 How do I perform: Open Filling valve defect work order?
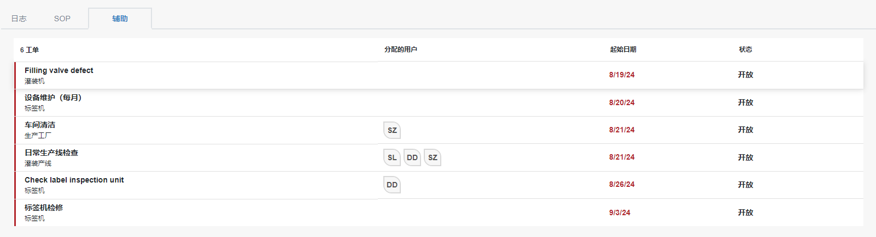59,70
